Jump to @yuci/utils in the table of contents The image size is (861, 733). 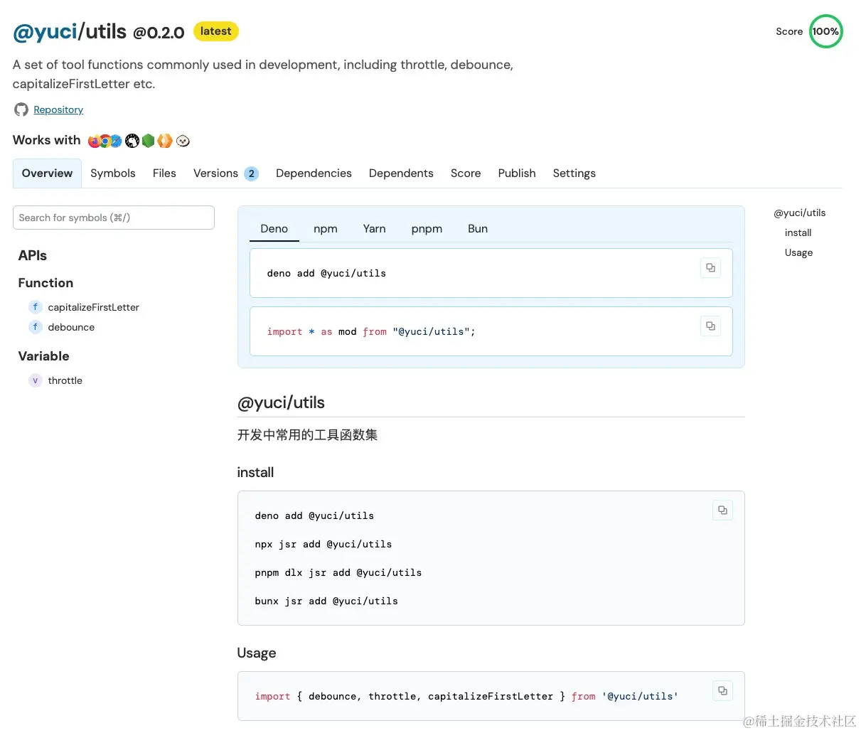[x=800, y=213]
